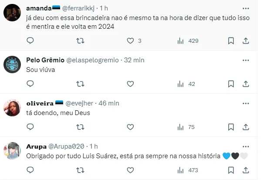Open amanda's profile picture

point(12,12)
